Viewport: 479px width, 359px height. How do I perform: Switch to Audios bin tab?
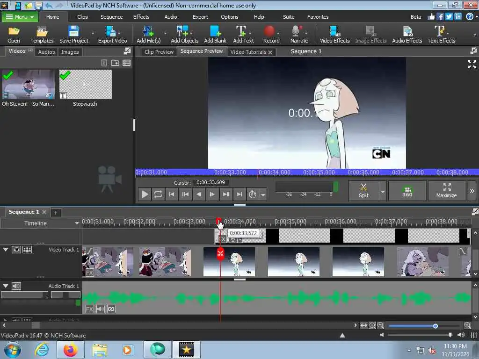[x=46, y=52]
